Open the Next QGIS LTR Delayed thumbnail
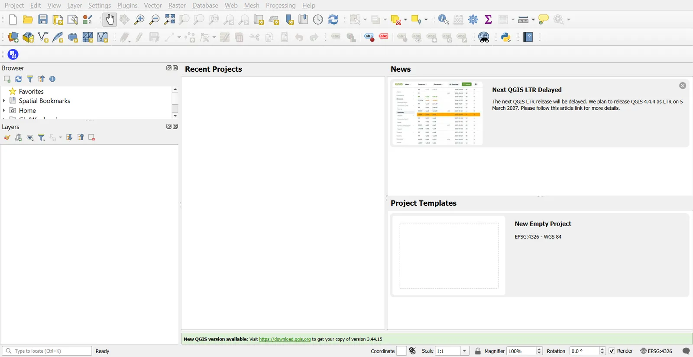 point(437,113)
